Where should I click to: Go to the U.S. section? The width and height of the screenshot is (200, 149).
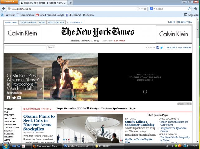click(x=6, y=112)
